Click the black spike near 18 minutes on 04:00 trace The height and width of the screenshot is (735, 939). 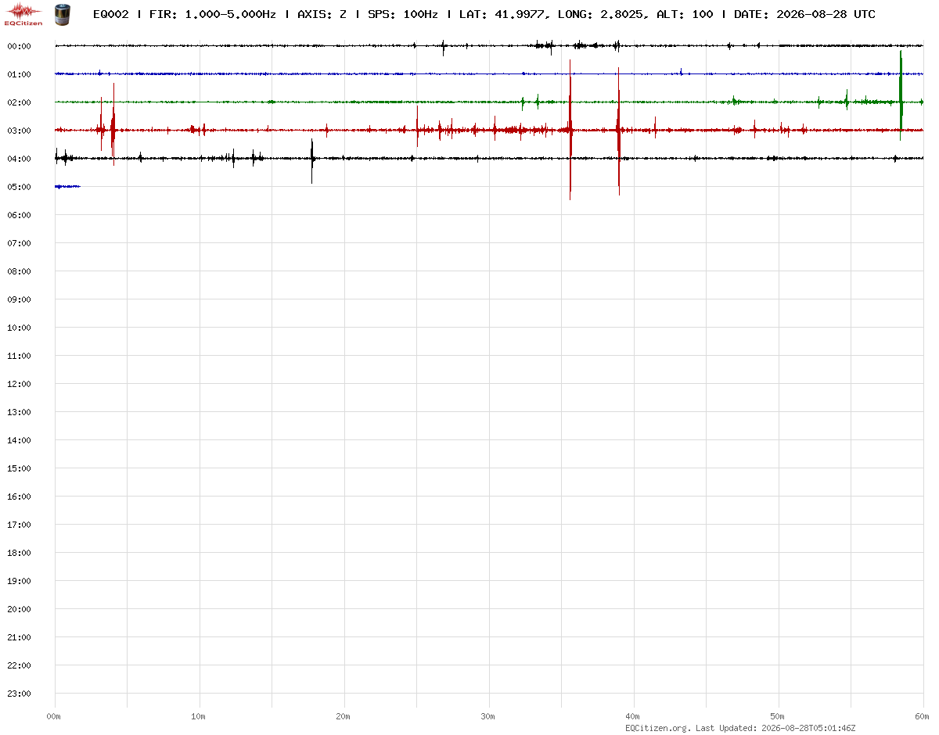(x=312, y=160)
